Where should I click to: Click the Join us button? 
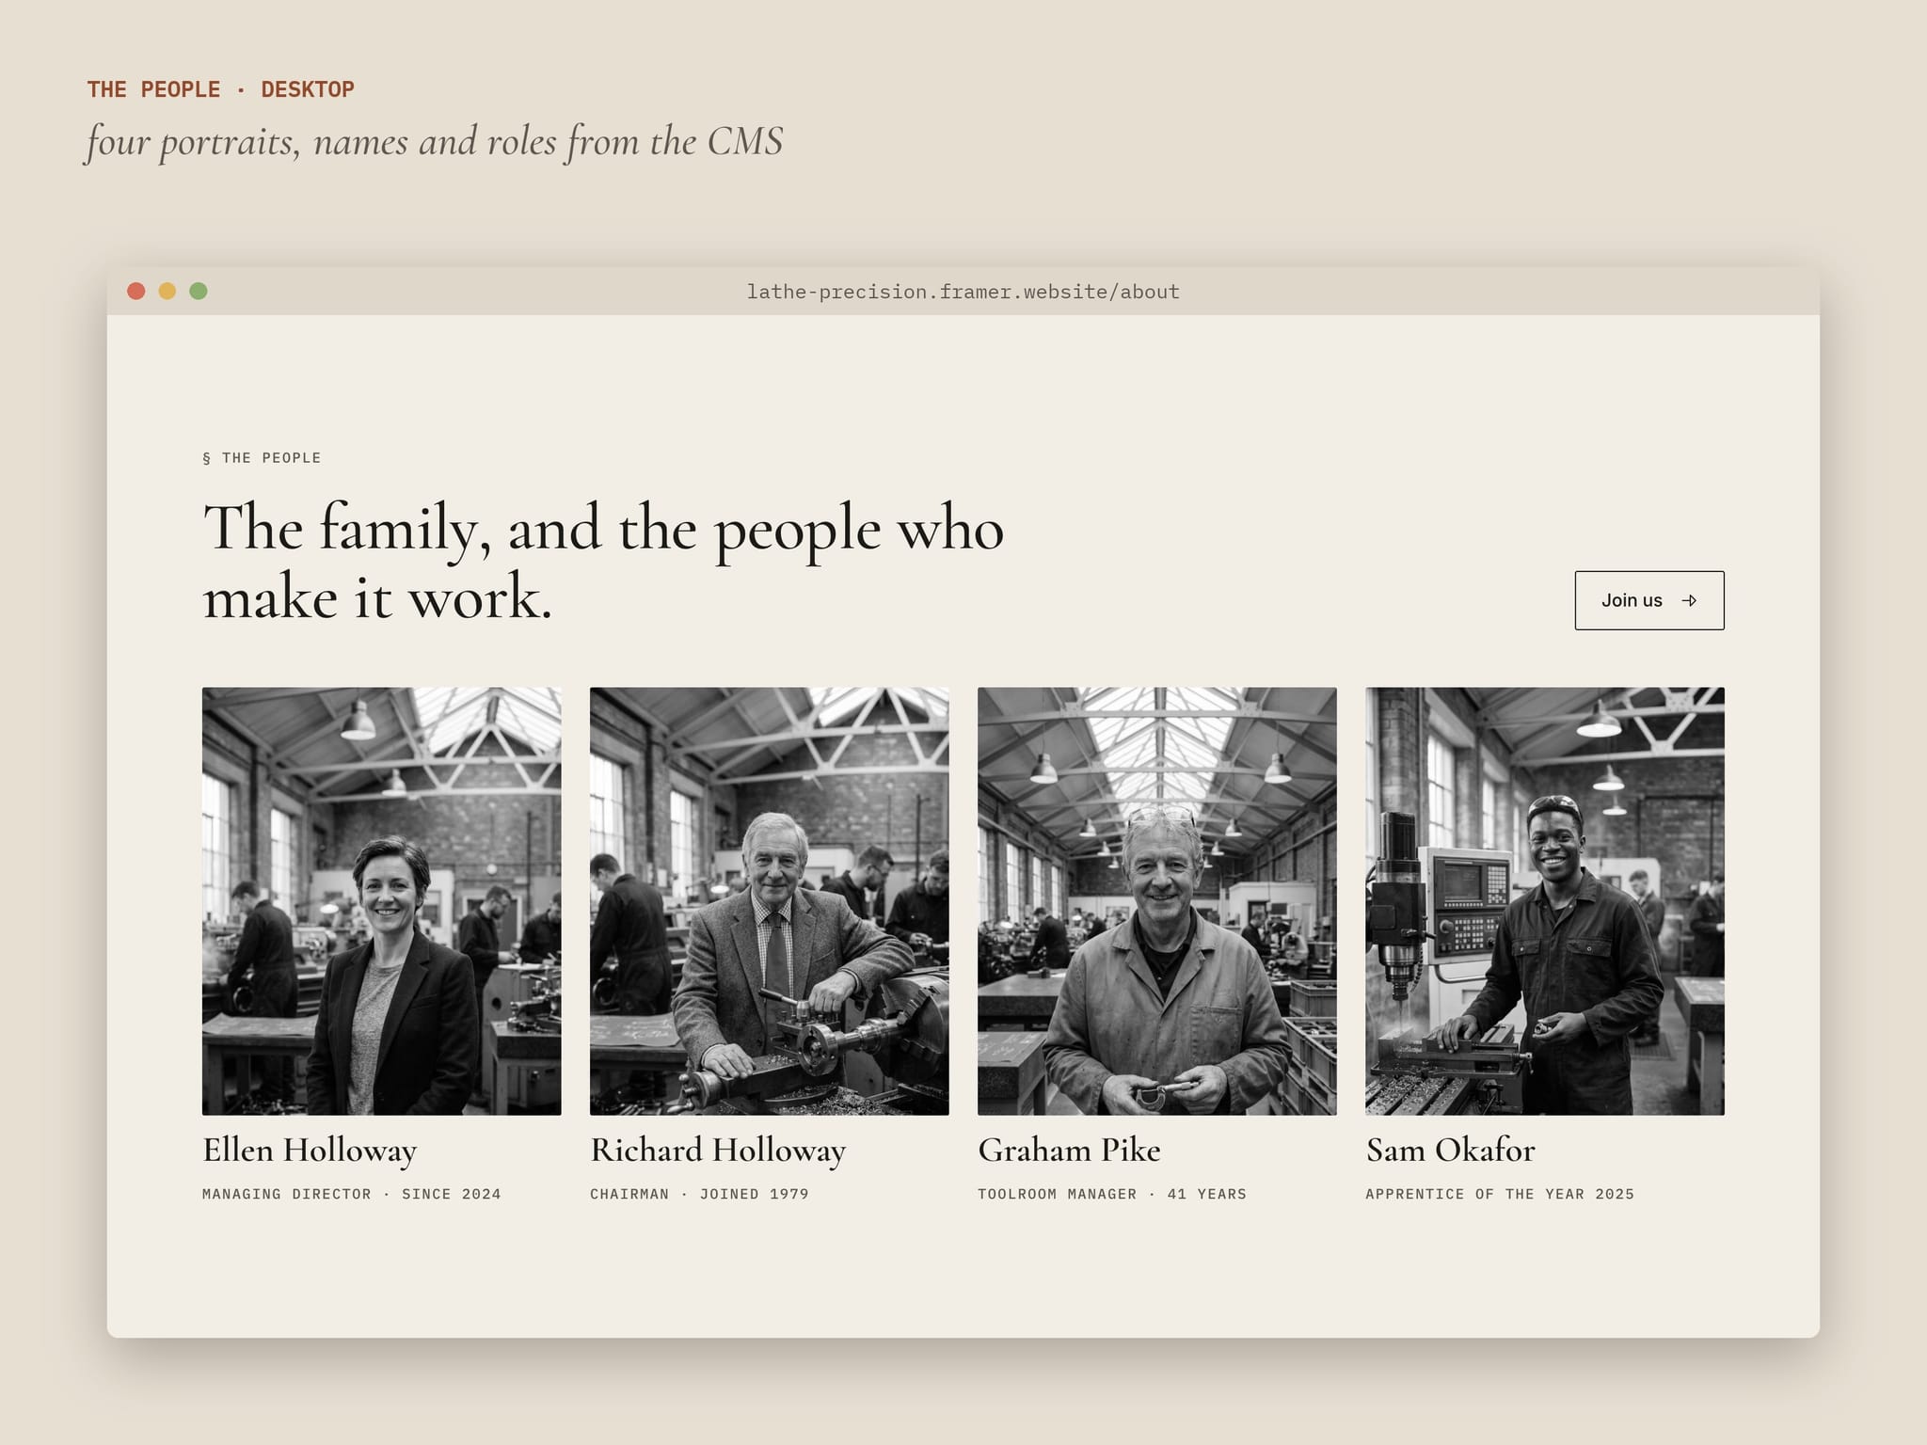[x=1649, y=600]
